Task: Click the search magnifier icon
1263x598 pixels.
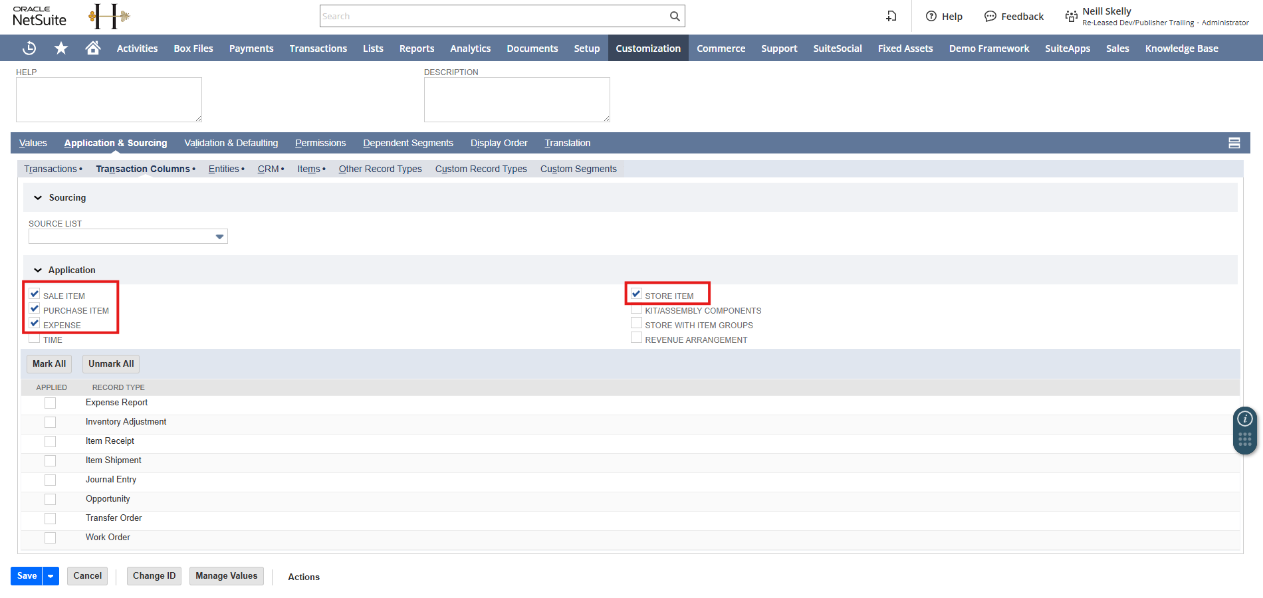Action: 675,17
